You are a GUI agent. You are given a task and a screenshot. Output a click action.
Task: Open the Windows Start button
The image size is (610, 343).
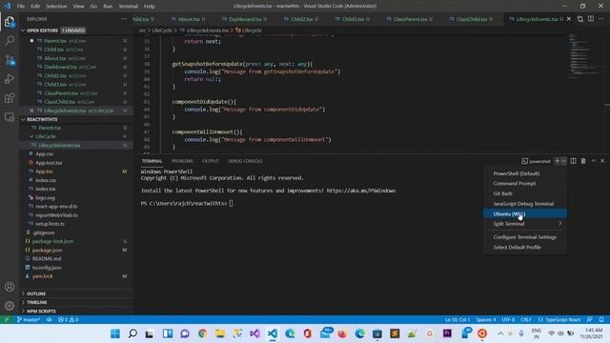click(115, 333)
